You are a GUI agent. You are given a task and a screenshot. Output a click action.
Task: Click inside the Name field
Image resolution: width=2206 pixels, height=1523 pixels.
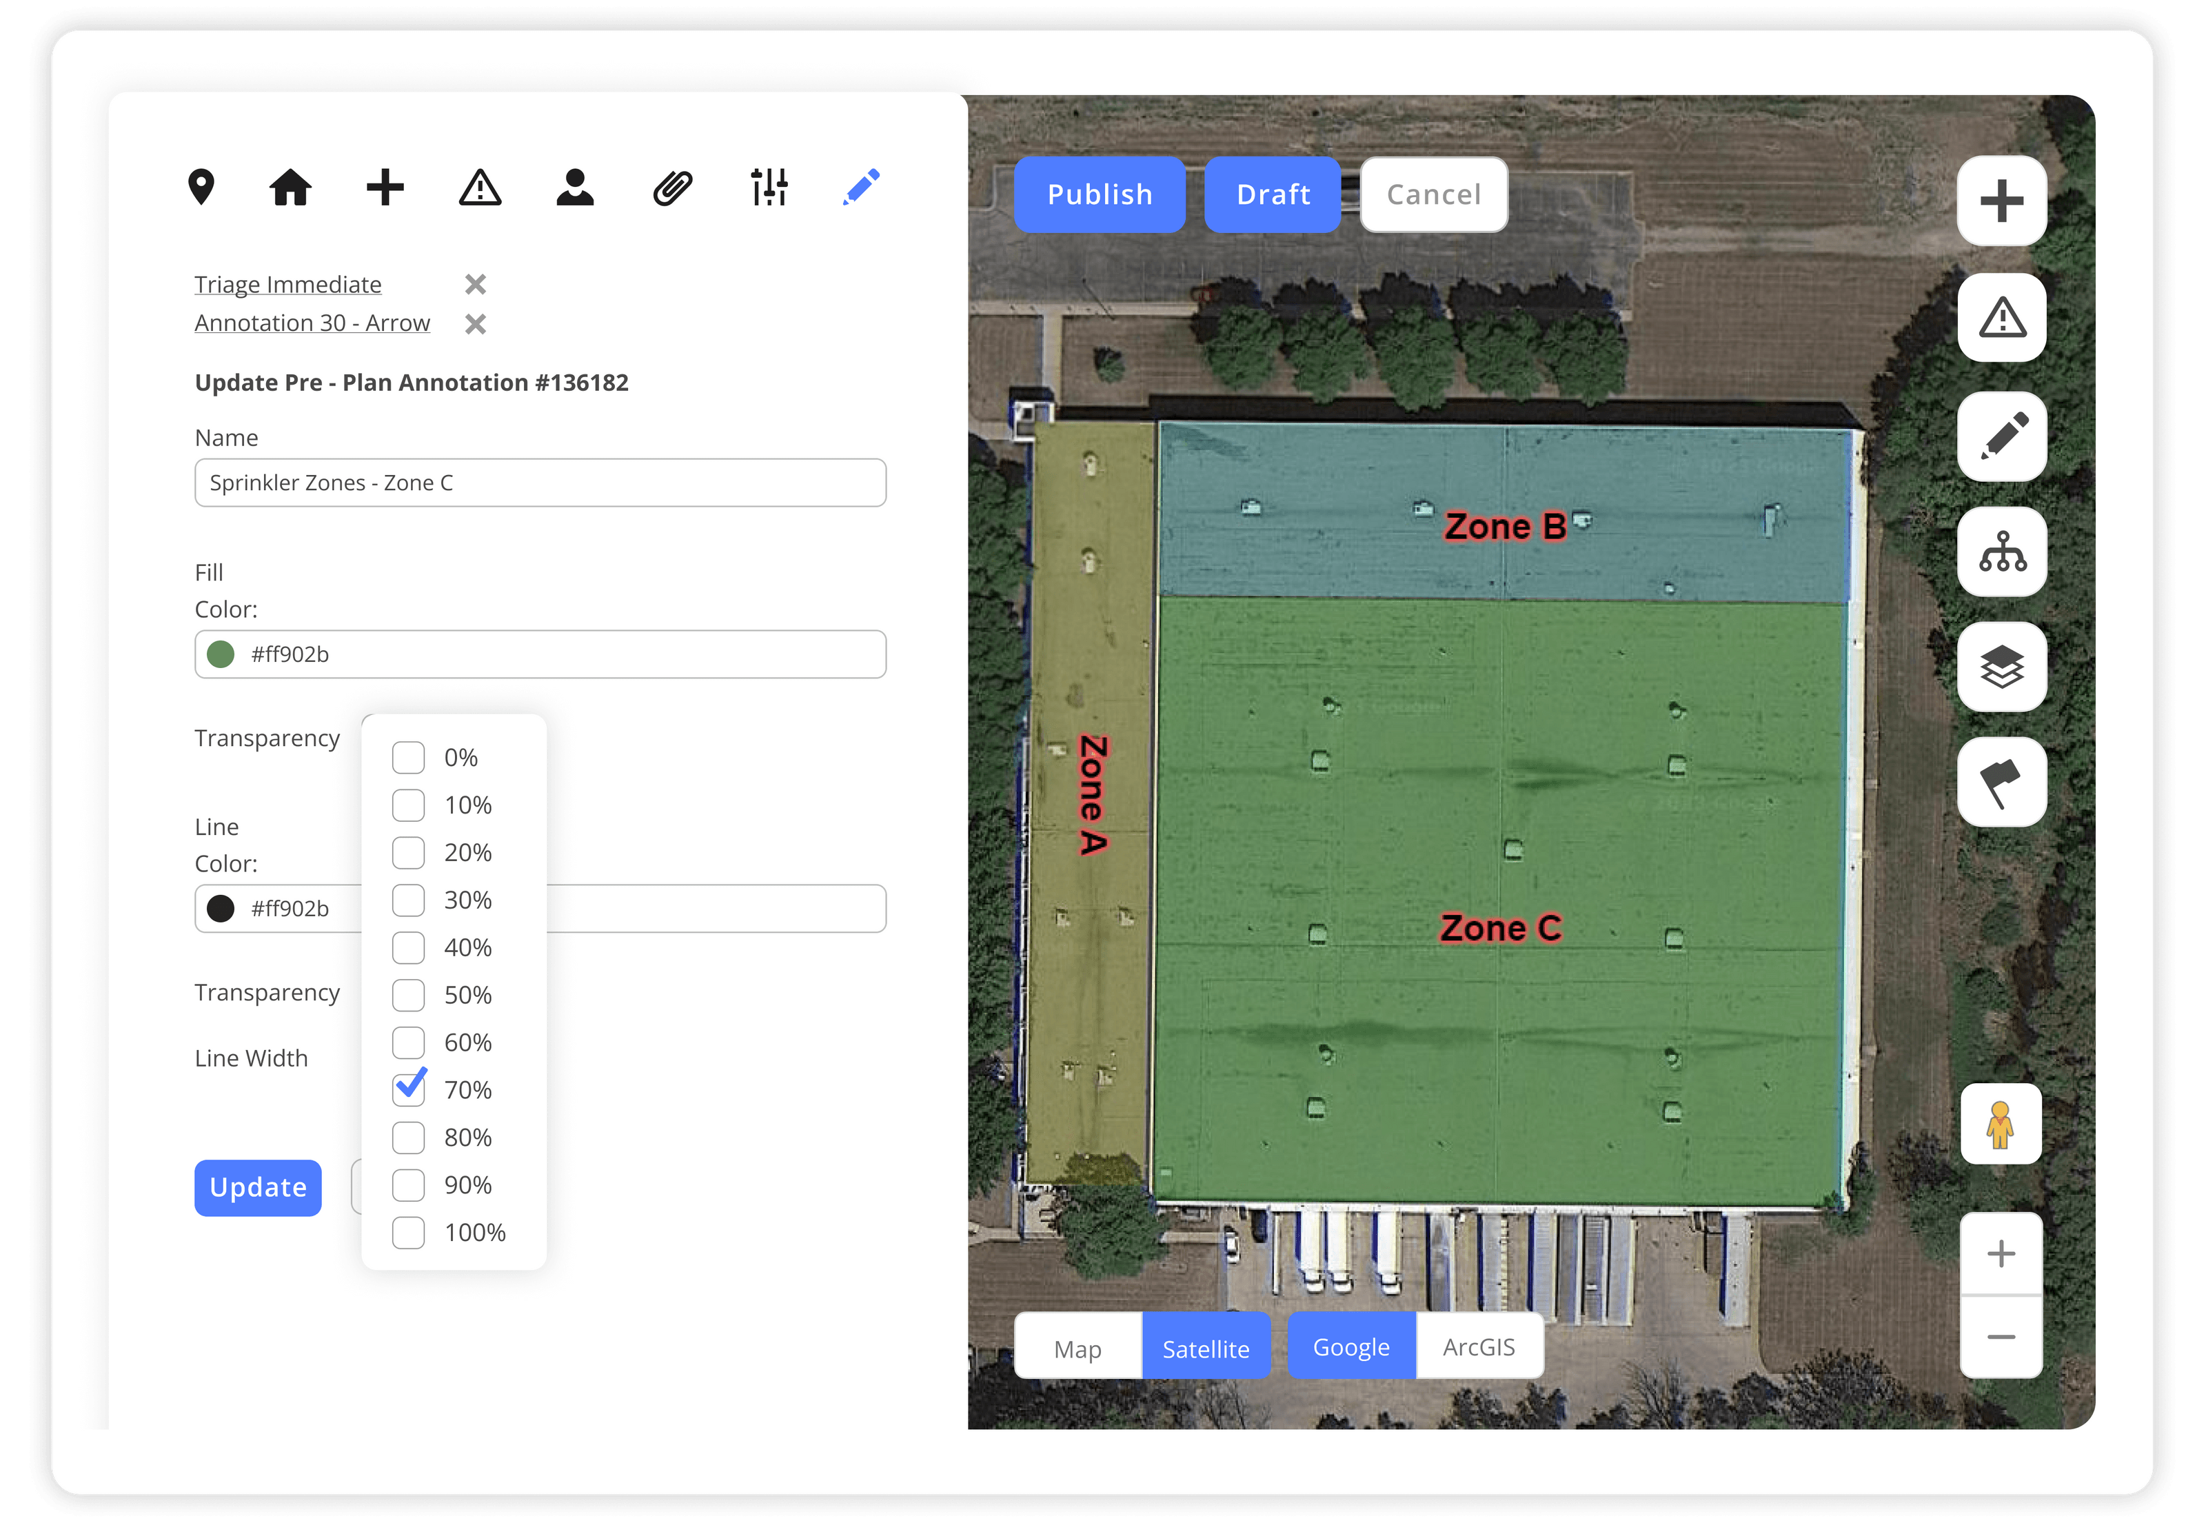[x=539, y=482]
